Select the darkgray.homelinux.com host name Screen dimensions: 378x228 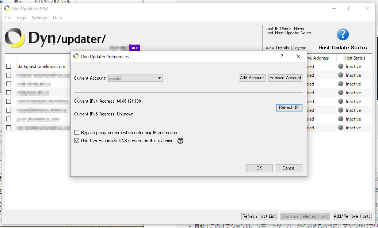coord(41,66)
